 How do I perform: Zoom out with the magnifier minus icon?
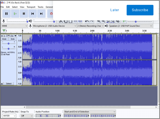coord(103,21)
